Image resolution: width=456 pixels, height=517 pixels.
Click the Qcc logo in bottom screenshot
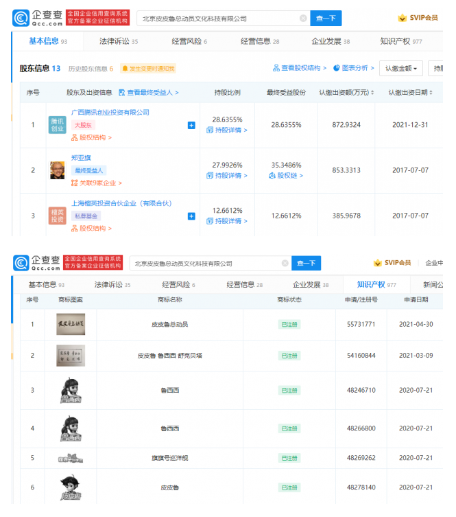coord(36,263)
